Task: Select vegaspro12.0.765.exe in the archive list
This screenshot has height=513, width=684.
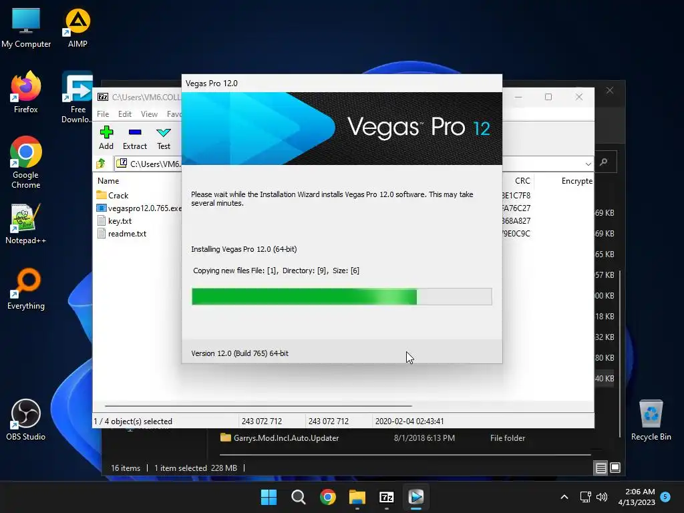Action: click(139, 208)
